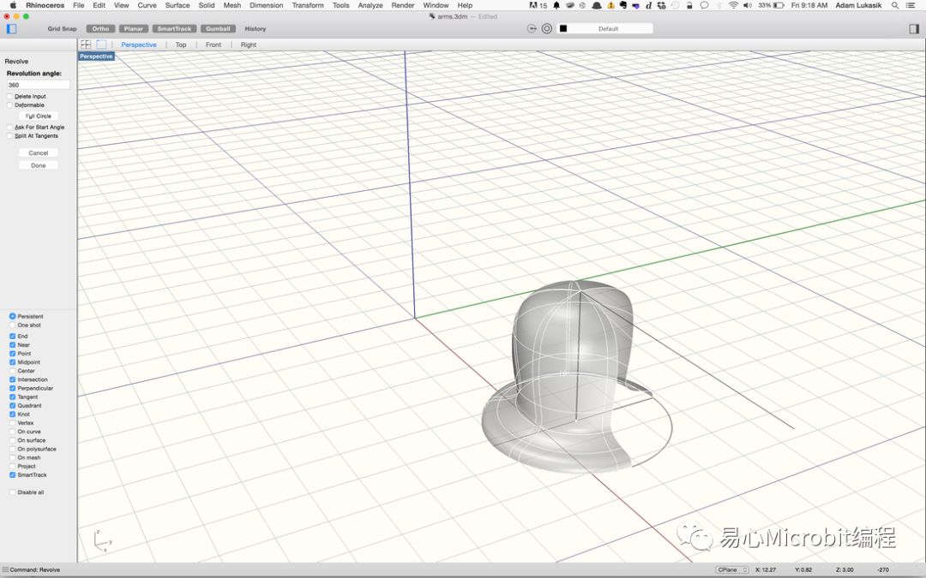This screenshot has width=926, height=578.
Task: Switch to four-viewport layout icon
Action: coord(86,45)
